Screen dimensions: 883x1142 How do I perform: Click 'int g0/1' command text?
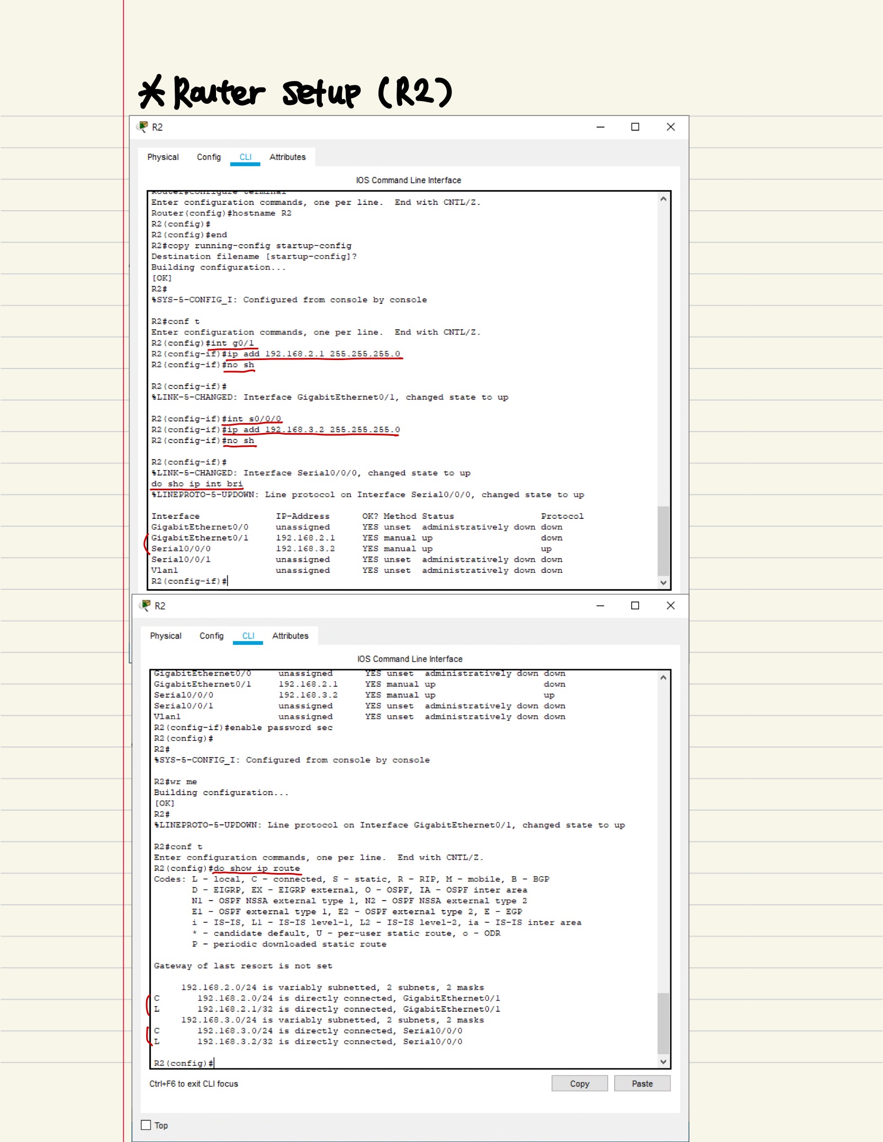click(x=232, y=343)
